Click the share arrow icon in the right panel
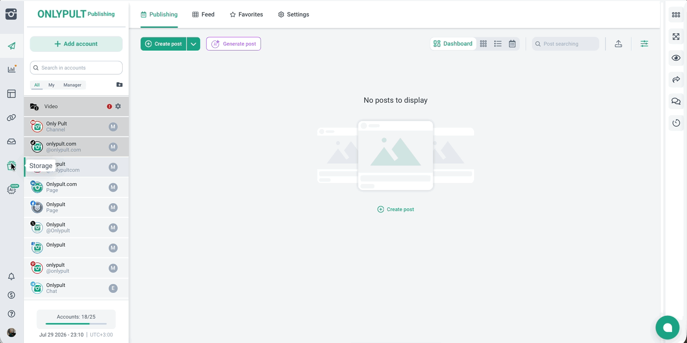Image resolution: width=687 pixels, height=343 pixels. click(x=676, y=80)
